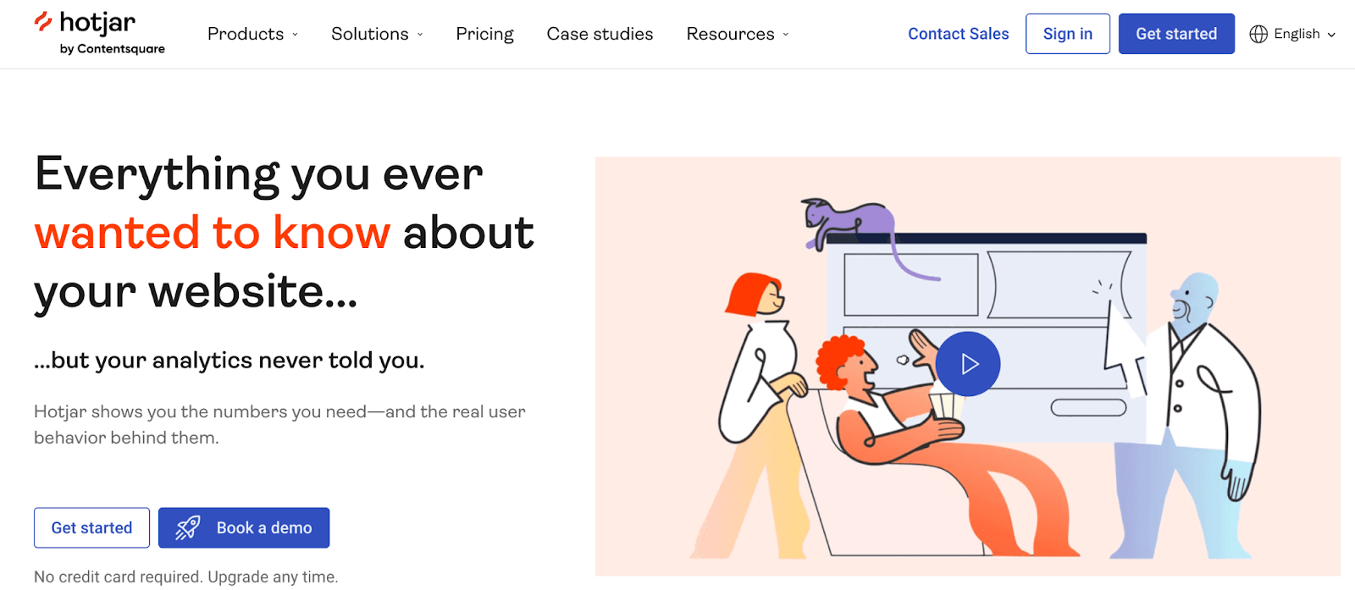Image resolution: width=1355 pixels, height=590 pixels.
Task: Click the purple cat in the illustration
Action: (x=848, y=222)
